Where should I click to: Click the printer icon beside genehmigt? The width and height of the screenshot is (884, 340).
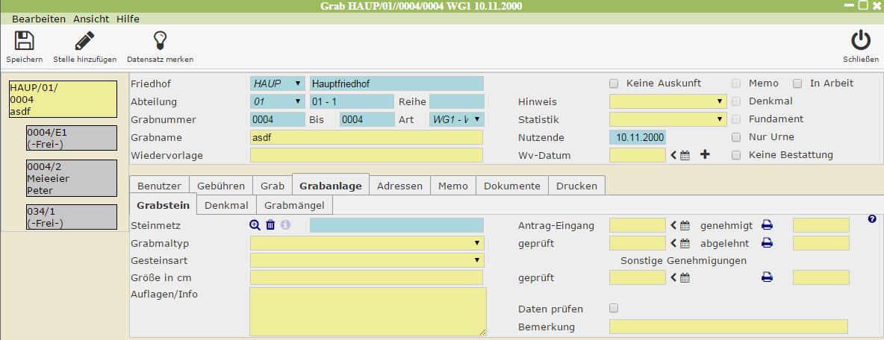pos(767,225)
